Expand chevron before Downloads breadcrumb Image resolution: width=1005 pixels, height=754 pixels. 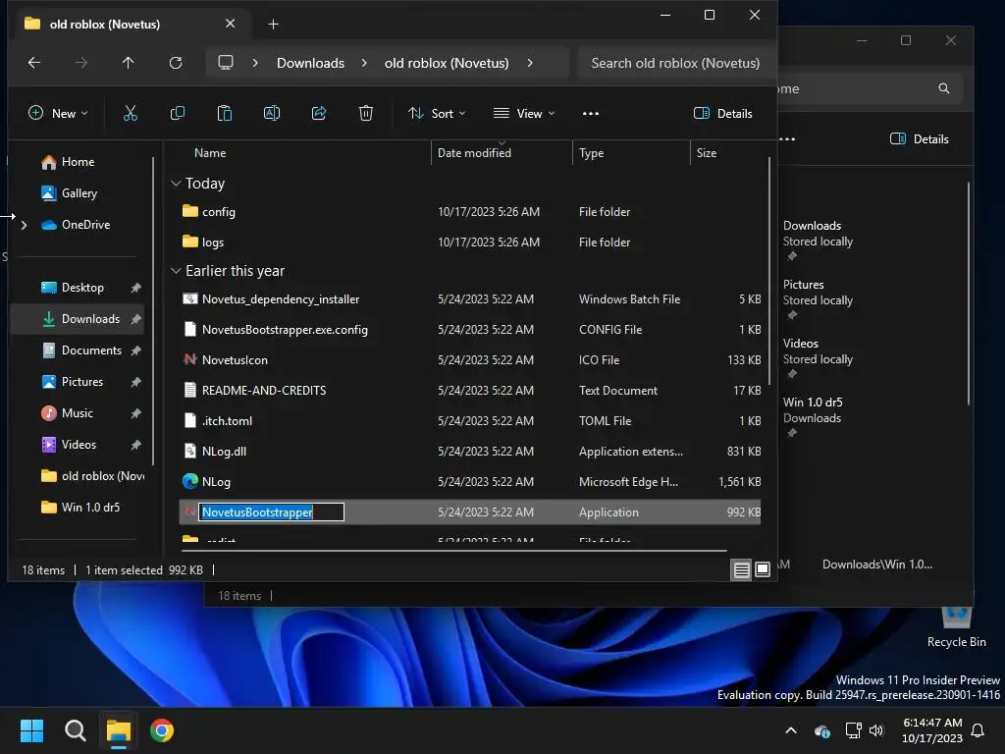[x=255, y=63]
